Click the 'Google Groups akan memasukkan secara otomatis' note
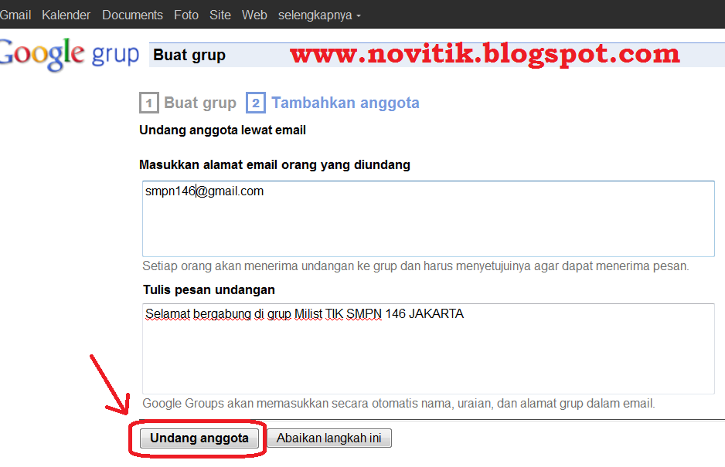The image size is (725, 467). [x=399, y=403]
